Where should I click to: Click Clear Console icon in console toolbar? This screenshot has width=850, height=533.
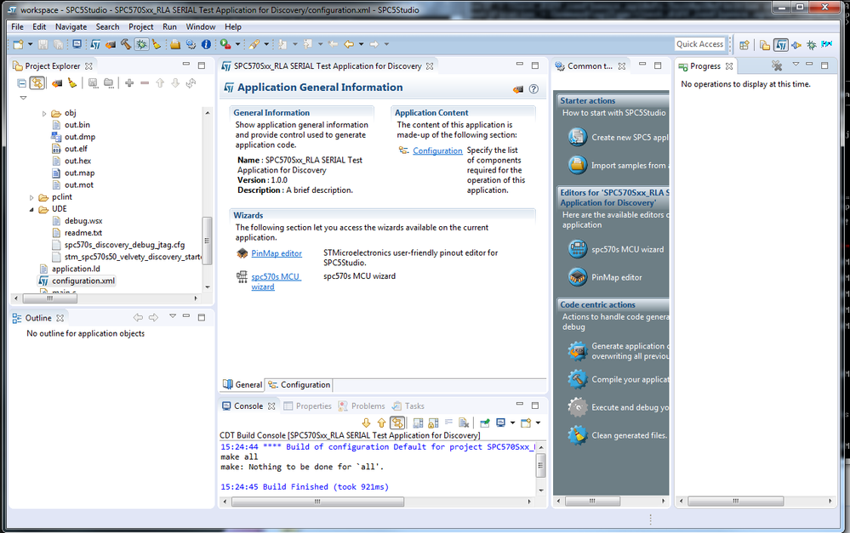click(x=464, y=422)
